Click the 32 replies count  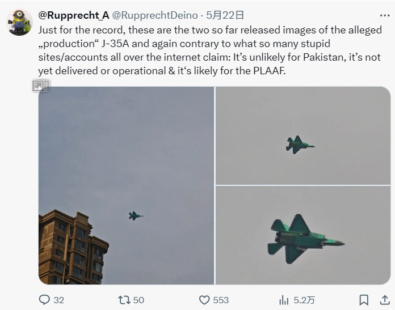[x=58, y=300]
